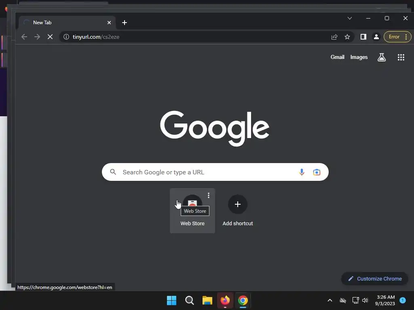Screen dimensions: 414x310
Task: Open the clock showing 3:26 AM
Action: click(x=385, y=300)
